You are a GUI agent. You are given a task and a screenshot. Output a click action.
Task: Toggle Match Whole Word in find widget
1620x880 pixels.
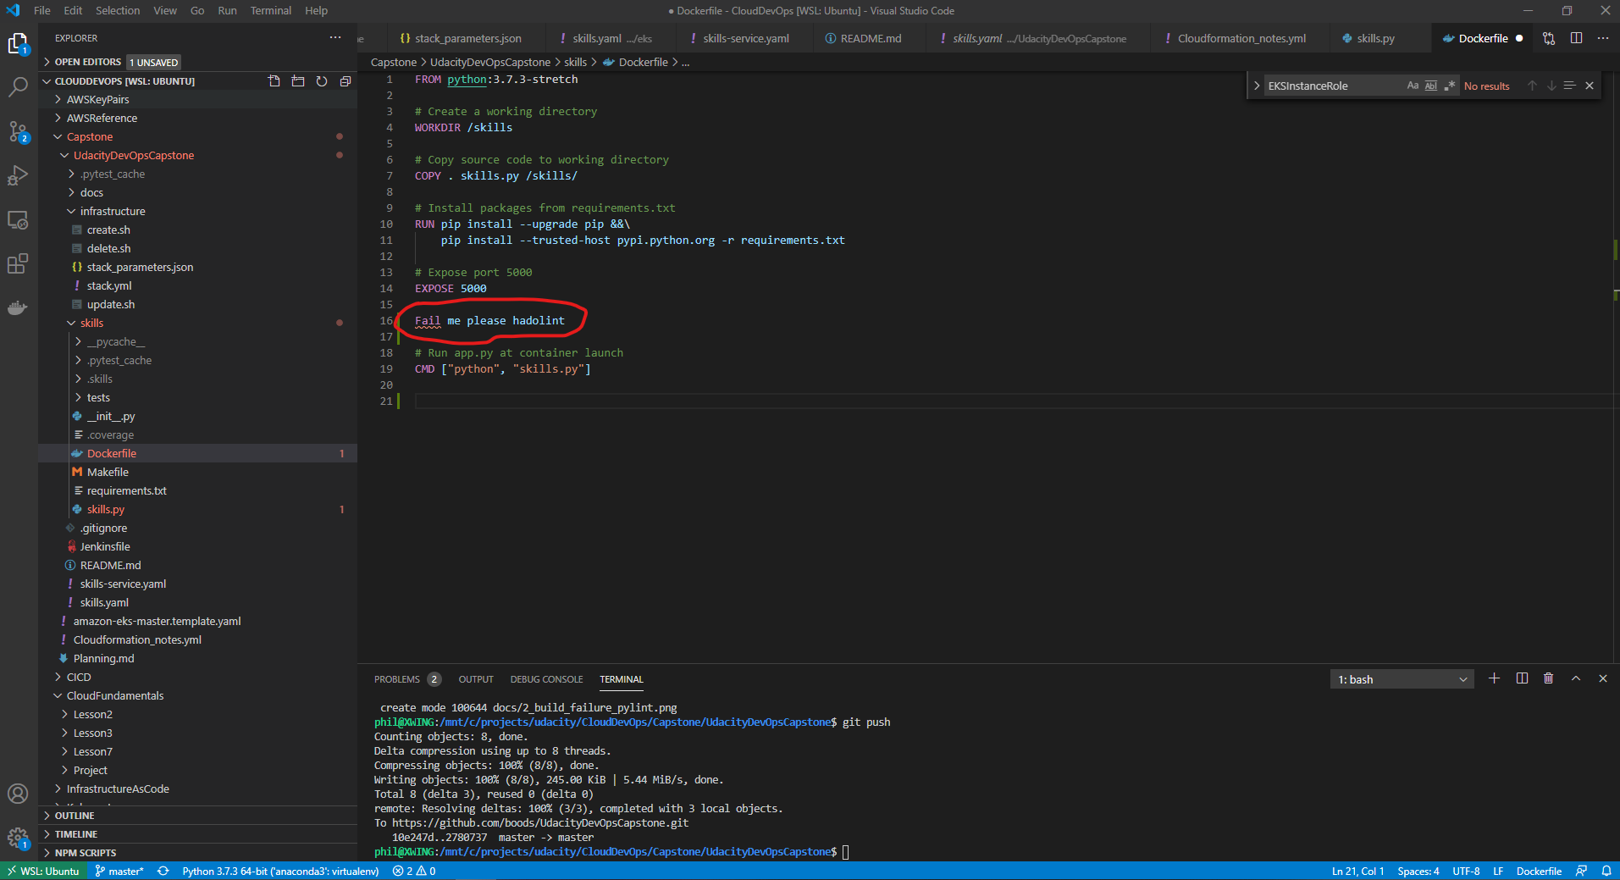click(1431, 86)
